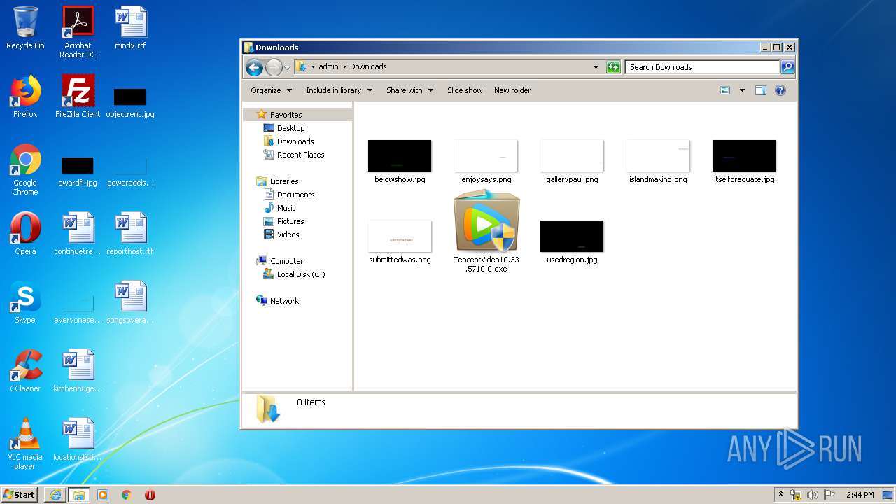This screenshot has height=504, width=896.
Task: Select objectrent.jpg on desktop
Action: coord(130,101)
